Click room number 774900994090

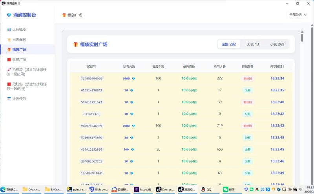coord(91,79)
